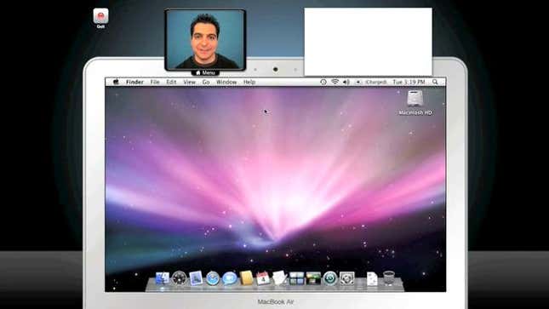Click the Time Machine menu bar icon
549x309 pixels.
click(x=323, y=82)
